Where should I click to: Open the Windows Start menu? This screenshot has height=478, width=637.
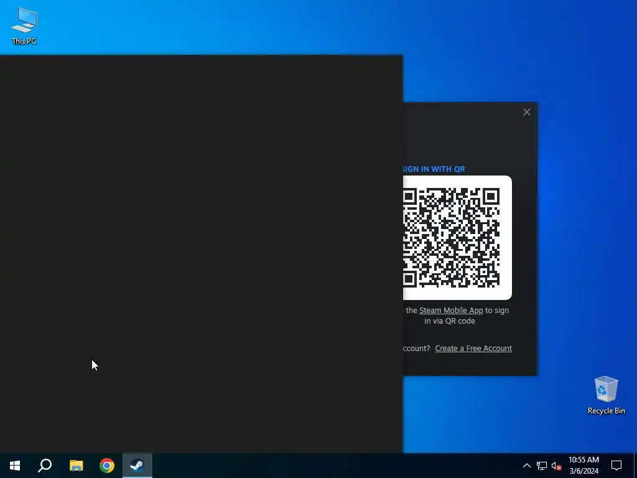(15, 466)
